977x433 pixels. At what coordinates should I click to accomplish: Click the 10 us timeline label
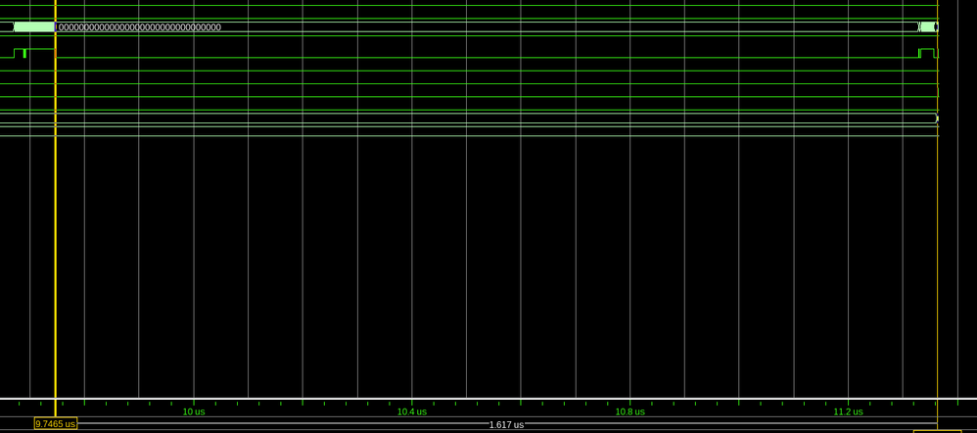[x=194, y=411]
